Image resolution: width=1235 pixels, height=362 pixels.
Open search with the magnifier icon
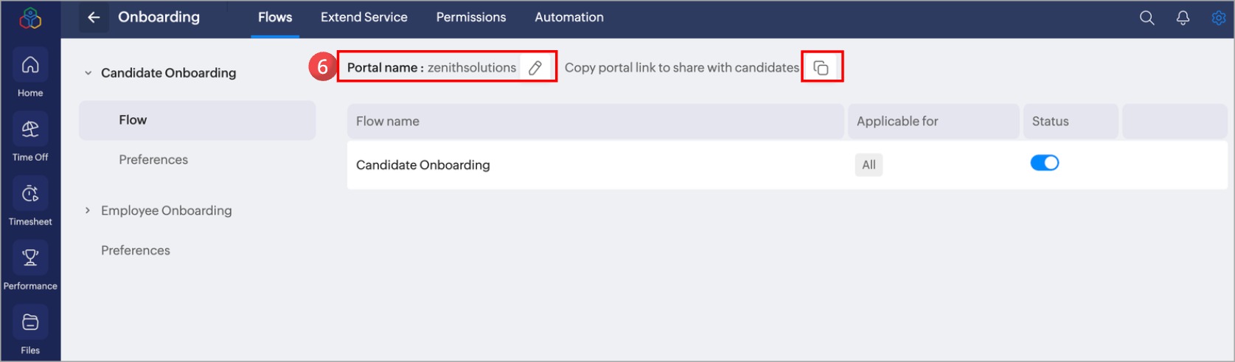click(1147, 18)
